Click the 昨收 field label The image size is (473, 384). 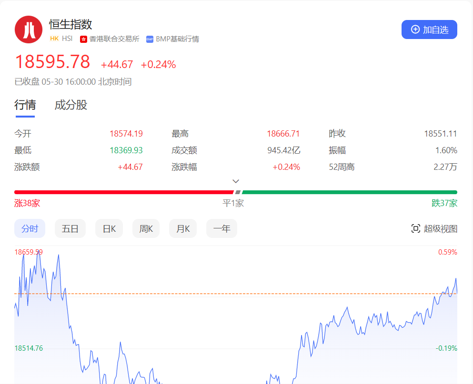click(337, 134)
